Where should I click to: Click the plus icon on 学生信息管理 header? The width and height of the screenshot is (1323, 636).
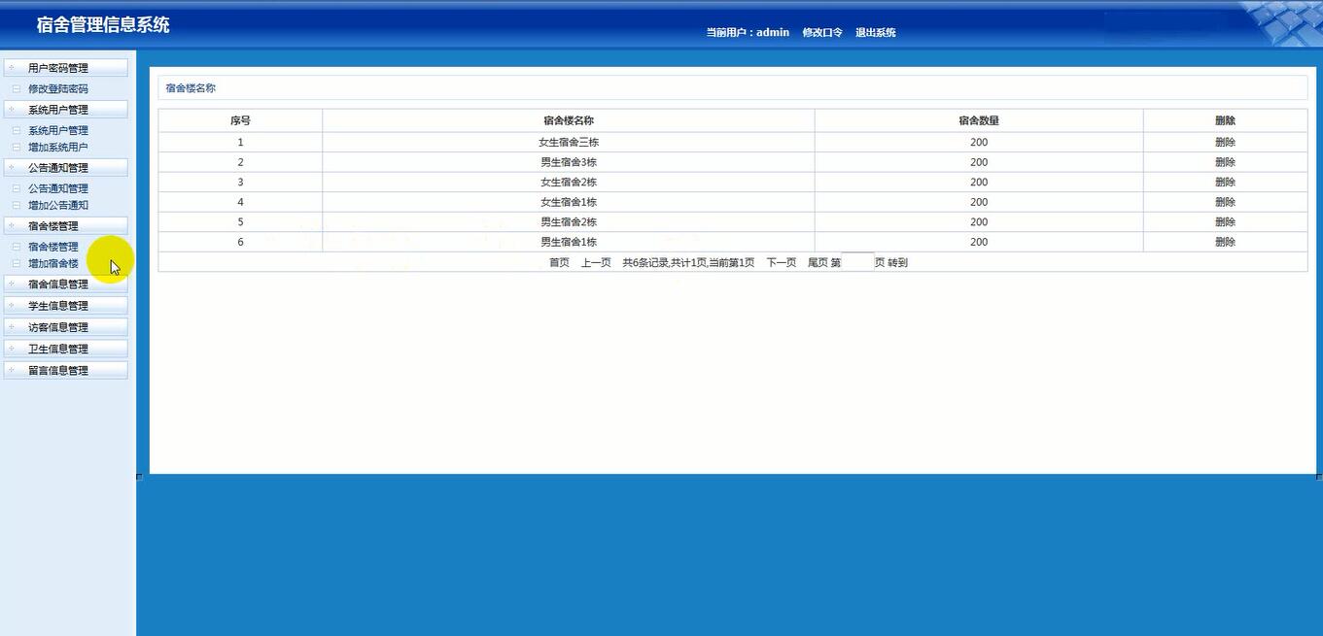[12, 305]
